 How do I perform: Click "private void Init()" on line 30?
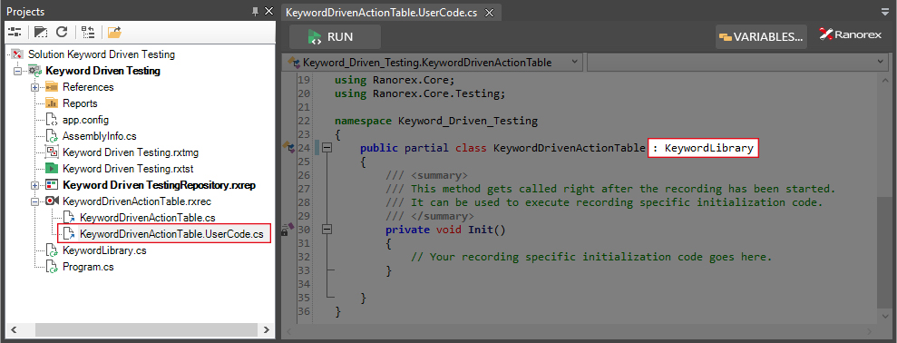(445, 230)
